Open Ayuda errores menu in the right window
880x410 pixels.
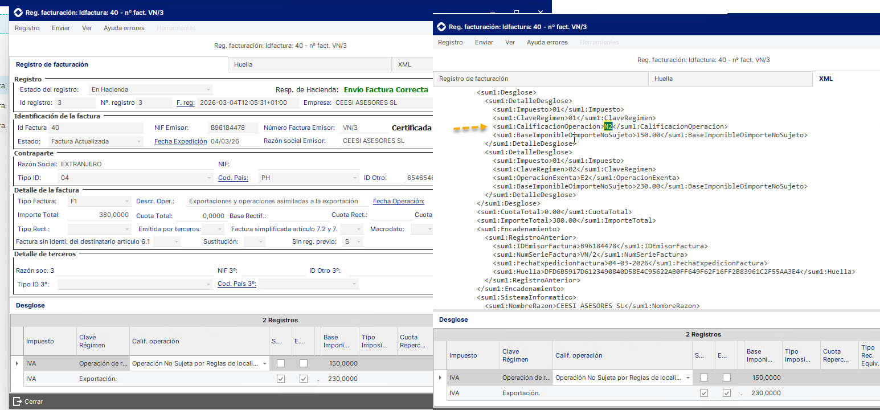(547, 42)
